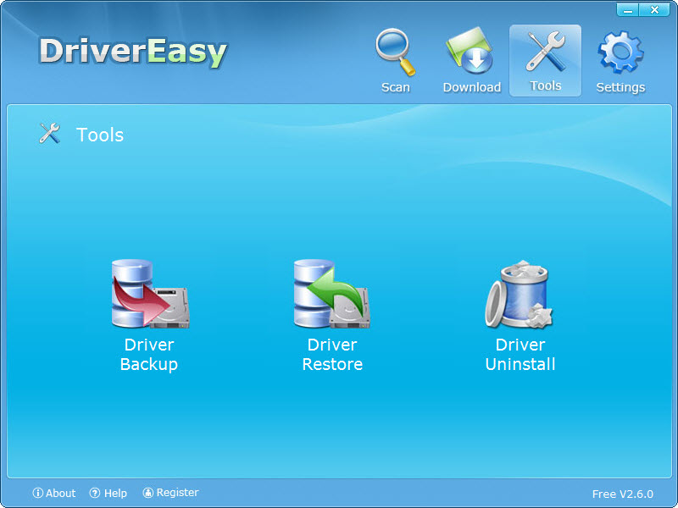The image size is (678, 508).
Task: Click the Driver Uninstall text label
Action: [520, 355]
